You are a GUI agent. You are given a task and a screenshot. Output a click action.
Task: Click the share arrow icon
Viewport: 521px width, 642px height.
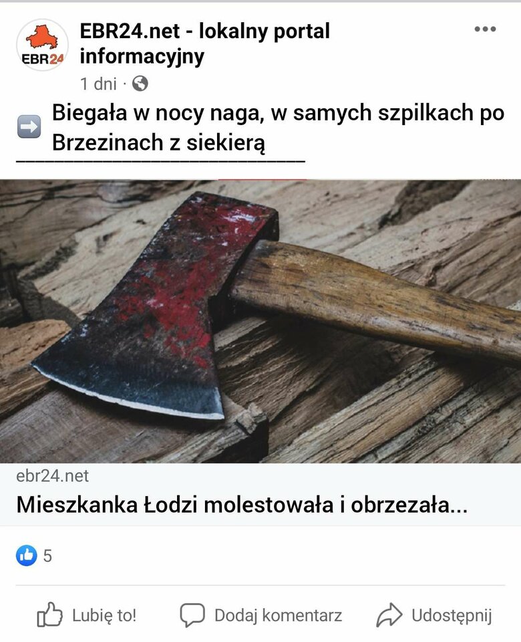click(x=389, y=615)
